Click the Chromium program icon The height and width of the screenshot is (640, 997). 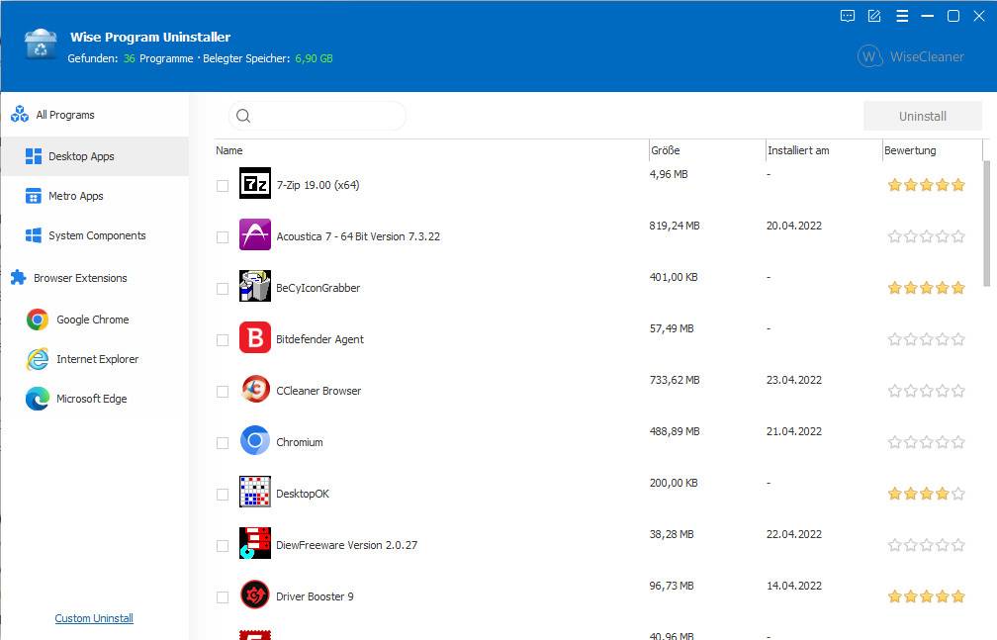255,440
